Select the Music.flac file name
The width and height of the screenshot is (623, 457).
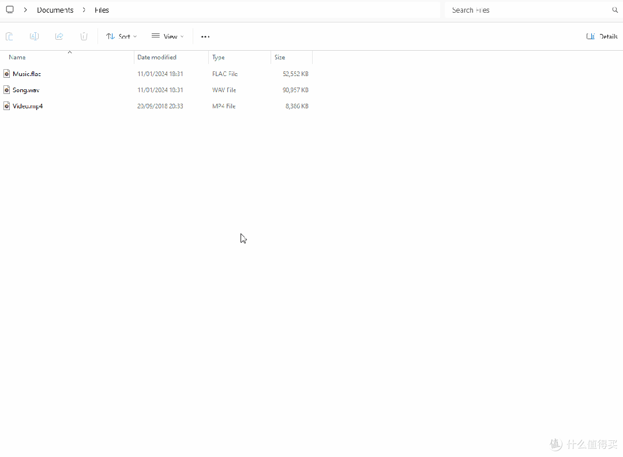(x=27, y=74)
